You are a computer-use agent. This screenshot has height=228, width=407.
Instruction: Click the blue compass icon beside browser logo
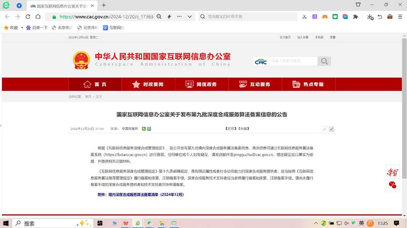click(19, 5)
